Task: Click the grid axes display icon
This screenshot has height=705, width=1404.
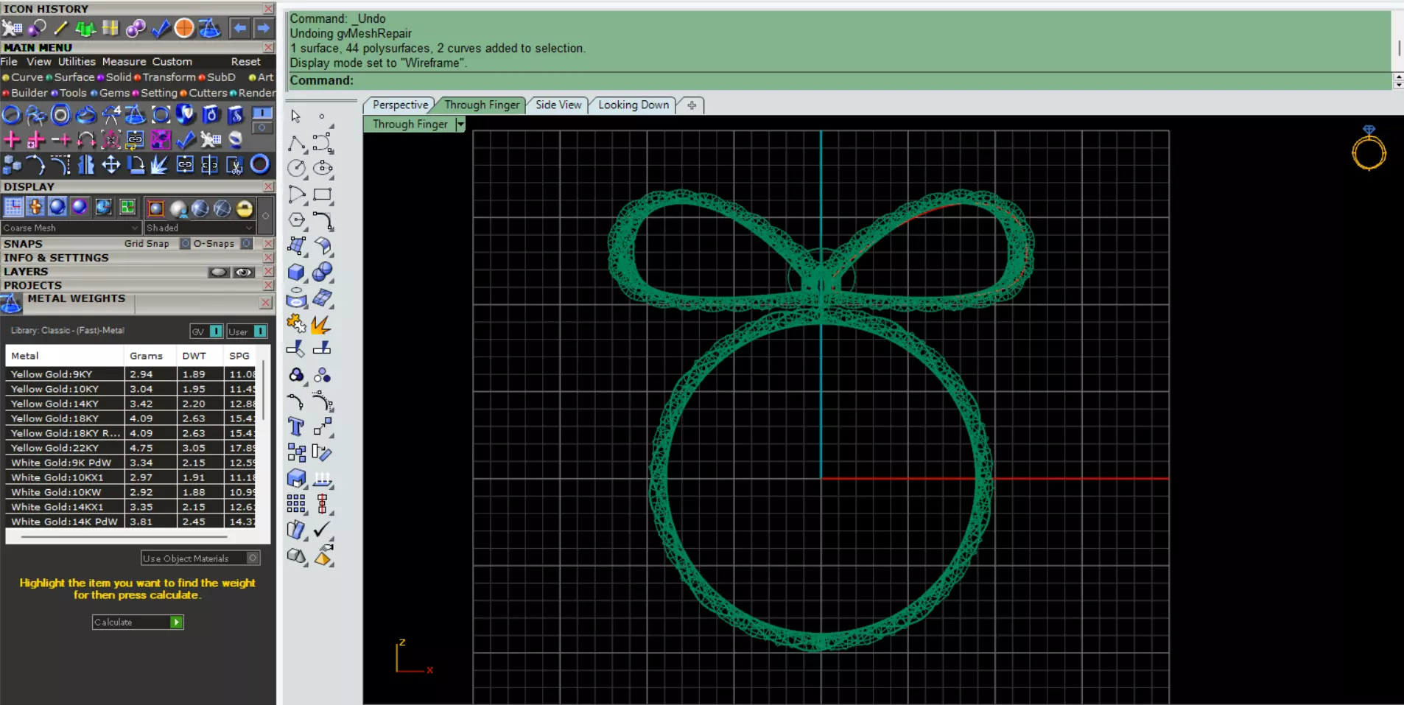Action: coord(13,207)
